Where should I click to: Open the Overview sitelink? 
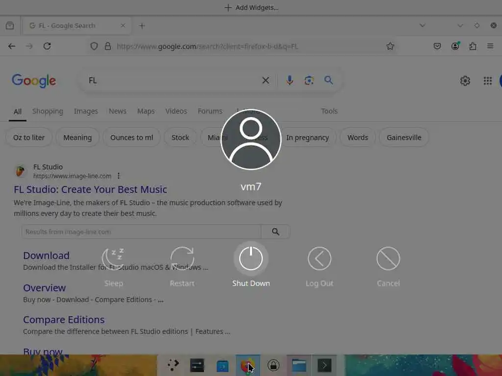[x=45, y=288]
